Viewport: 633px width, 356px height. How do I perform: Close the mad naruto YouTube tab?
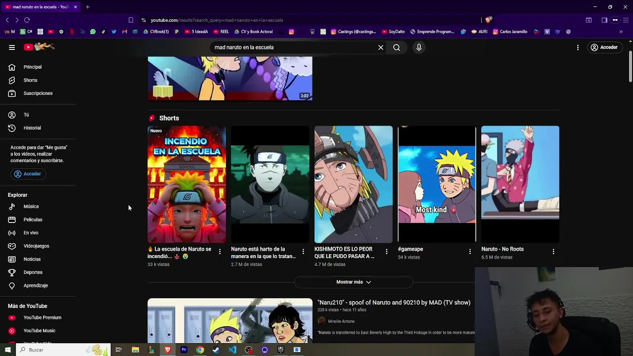[x=75, y=7]
